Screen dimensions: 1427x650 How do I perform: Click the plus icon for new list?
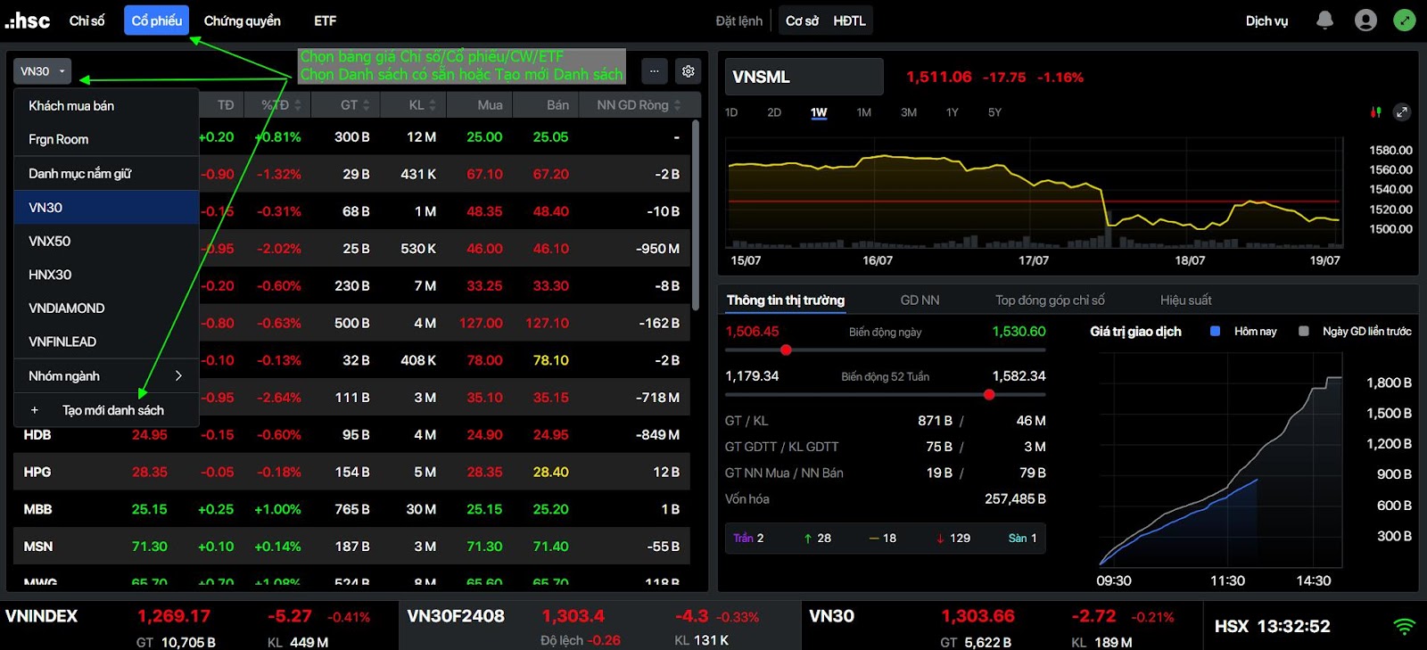(35, 410)
